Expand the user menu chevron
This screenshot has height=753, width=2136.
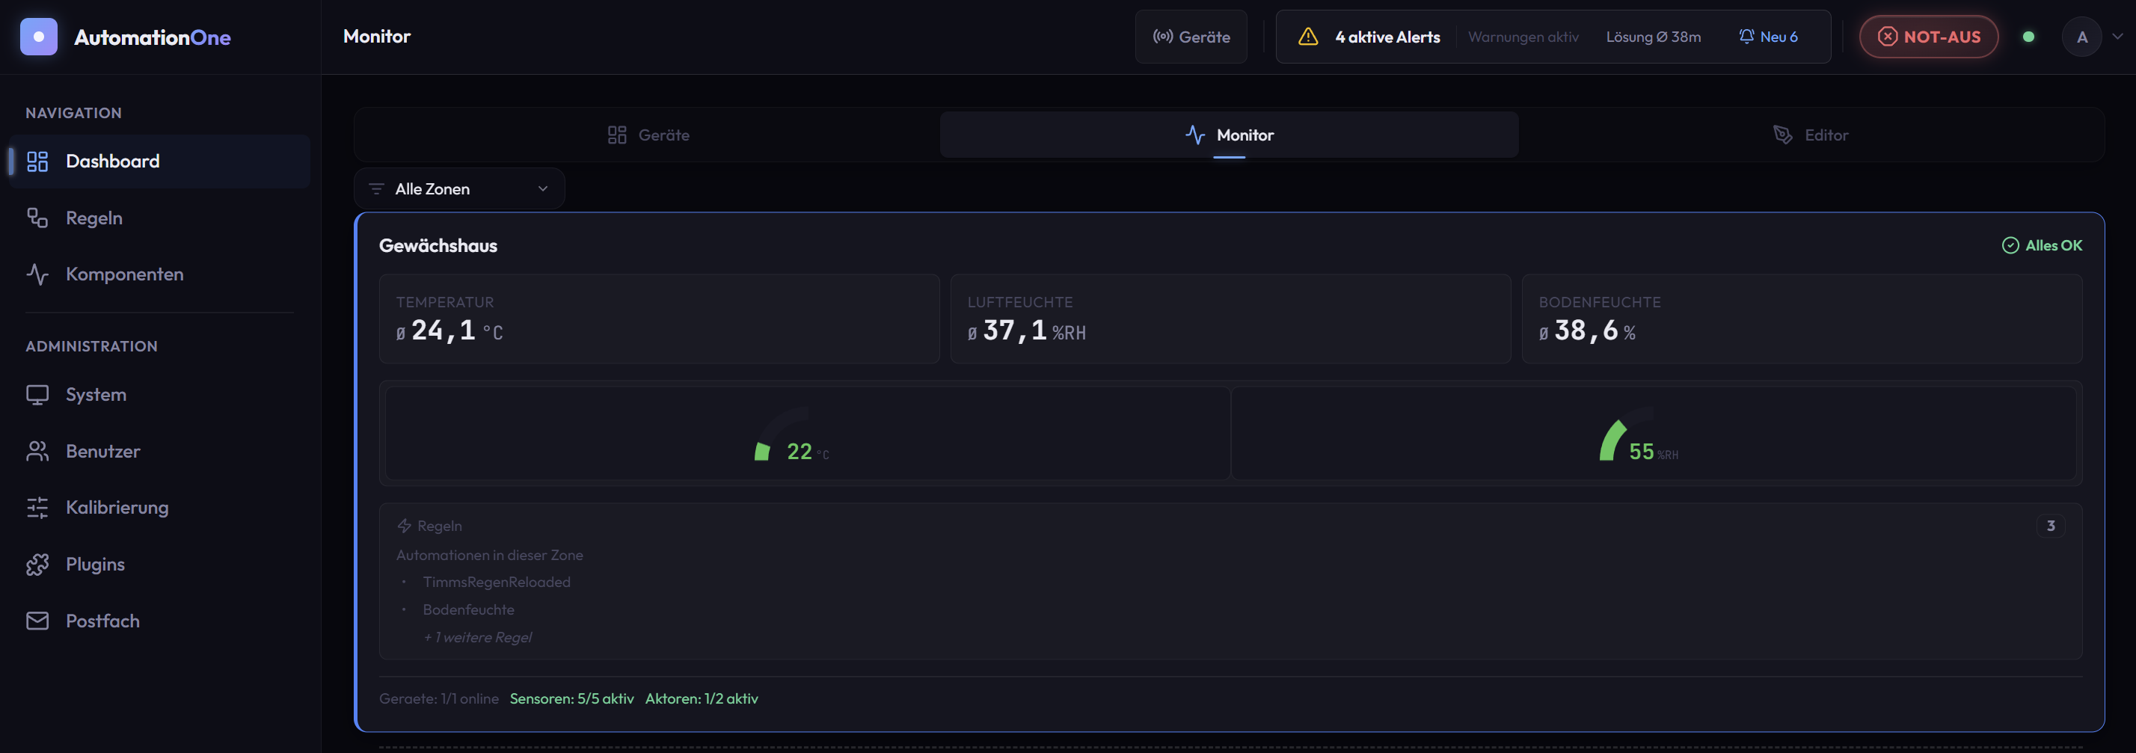(x=2117, y=37)
